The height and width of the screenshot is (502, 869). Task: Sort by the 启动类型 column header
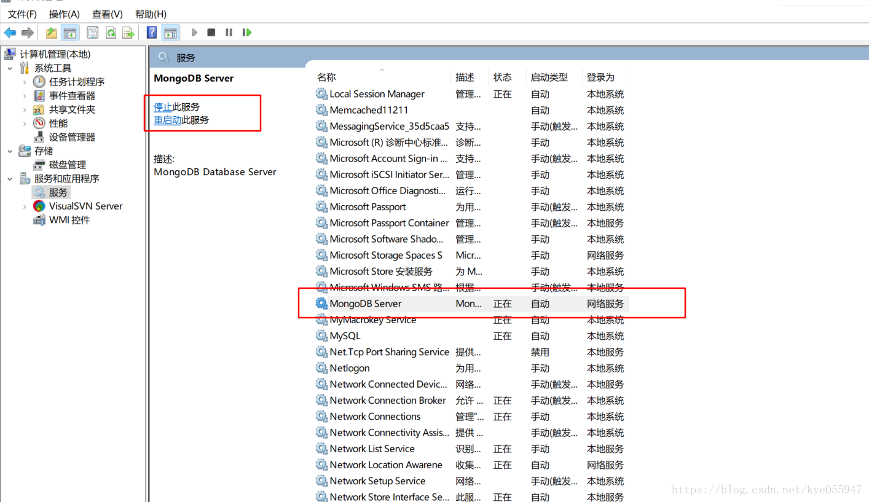point(554,77)
